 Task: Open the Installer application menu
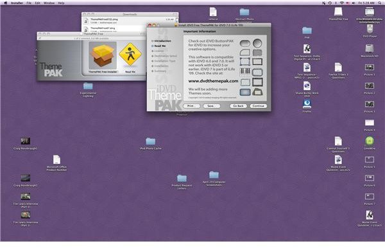[17, 3]
